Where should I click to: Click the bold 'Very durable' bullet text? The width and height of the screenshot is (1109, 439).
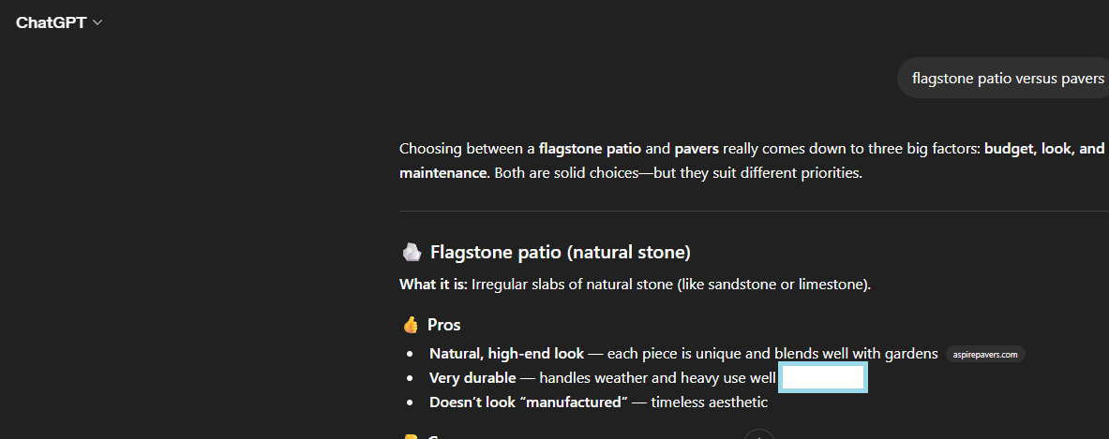[472, 378]
